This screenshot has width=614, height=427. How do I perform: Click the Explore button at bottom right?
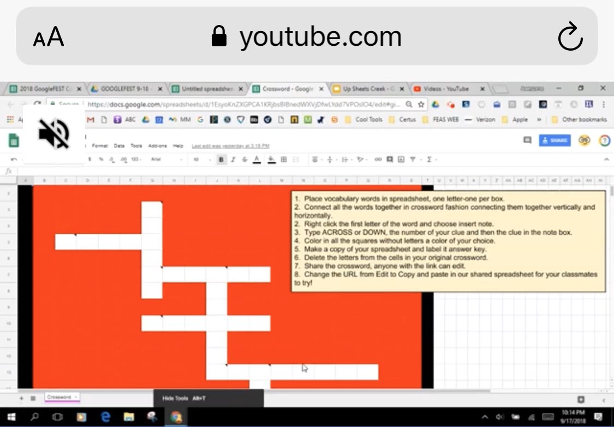pos(581,399)
